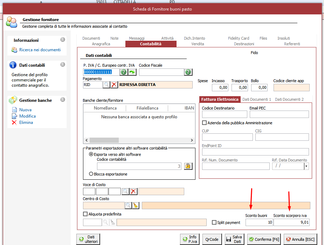Open Rif. Data Documento date dropdown
This screenshot has height=245, width=324.
[306, 166]
